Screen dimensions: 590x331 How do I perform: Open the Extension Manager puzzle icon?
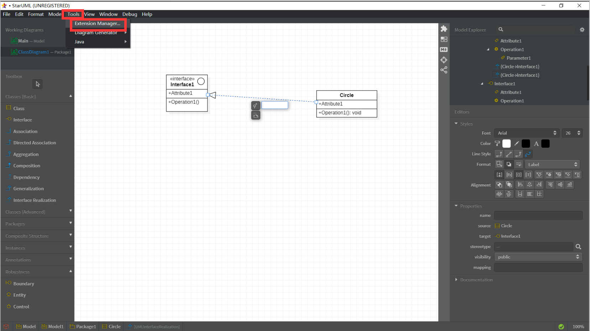point(444,29)
